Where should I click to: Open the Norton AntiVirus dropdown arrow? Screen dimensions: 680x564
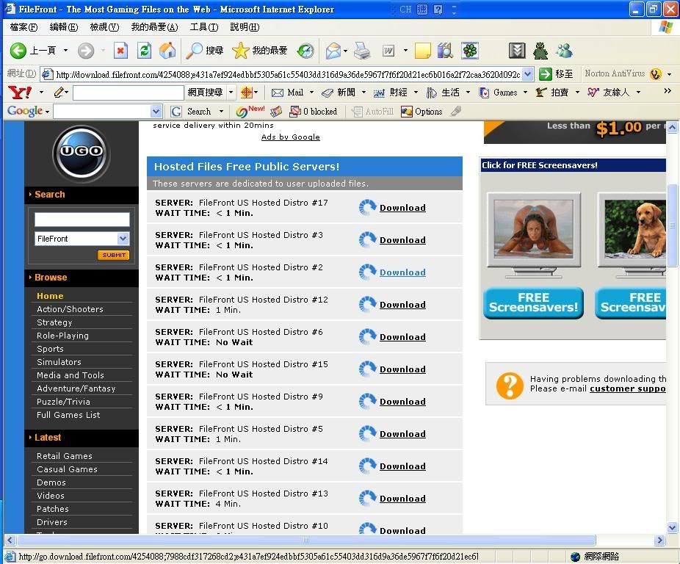(x=669, y=74)
